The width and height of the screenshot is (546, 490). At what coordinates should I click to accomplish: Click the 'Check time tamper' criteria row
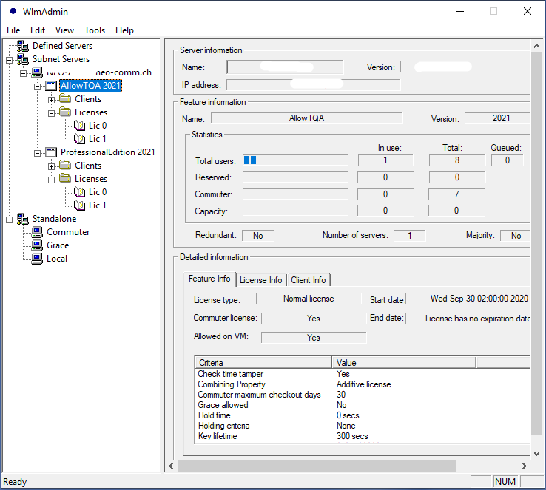click(362, 374)
